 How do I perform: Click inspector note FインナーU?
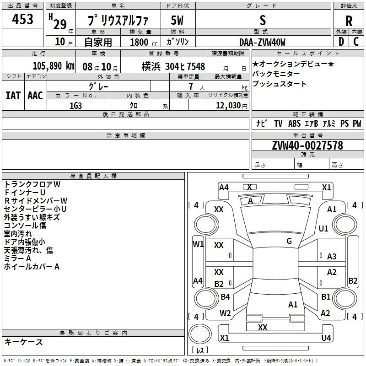(25, 193)
